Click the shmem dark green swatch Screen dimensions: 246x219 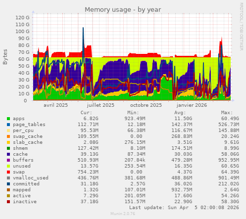8,148
